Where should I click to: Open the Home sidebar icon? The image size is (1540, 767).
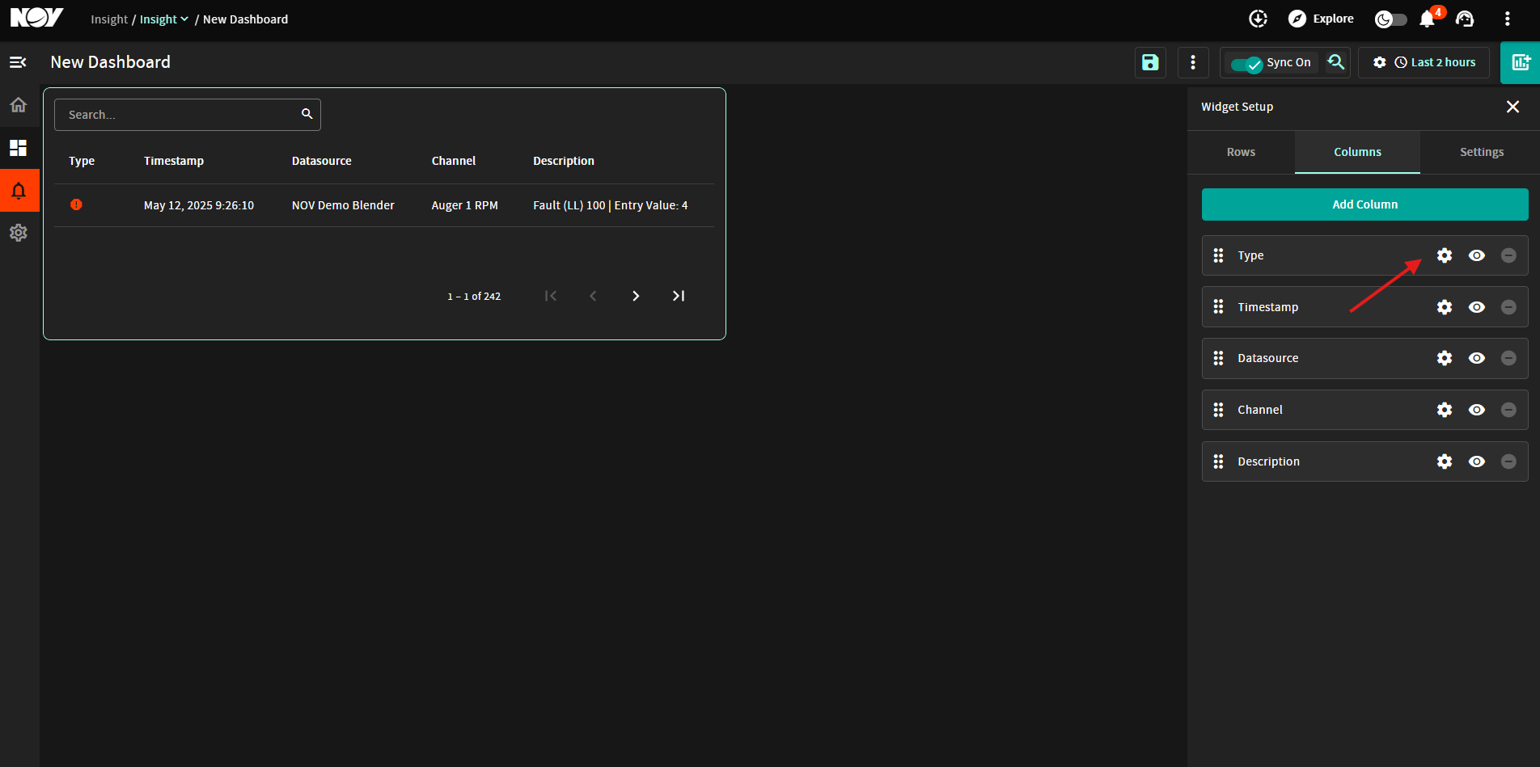(x=18, y=105)
